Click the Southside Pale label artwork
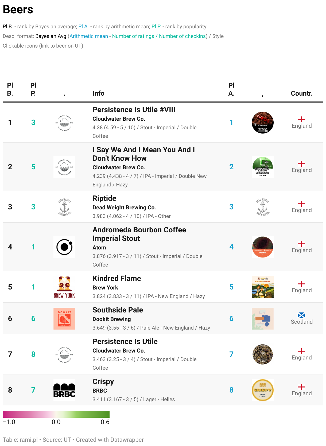This screenshot has height=446, width=326. click(263, 319)
